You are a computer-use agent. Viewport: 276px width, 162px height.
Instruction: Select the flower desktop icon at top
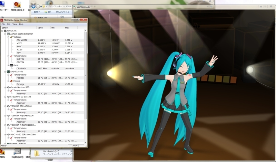[17, 4]
